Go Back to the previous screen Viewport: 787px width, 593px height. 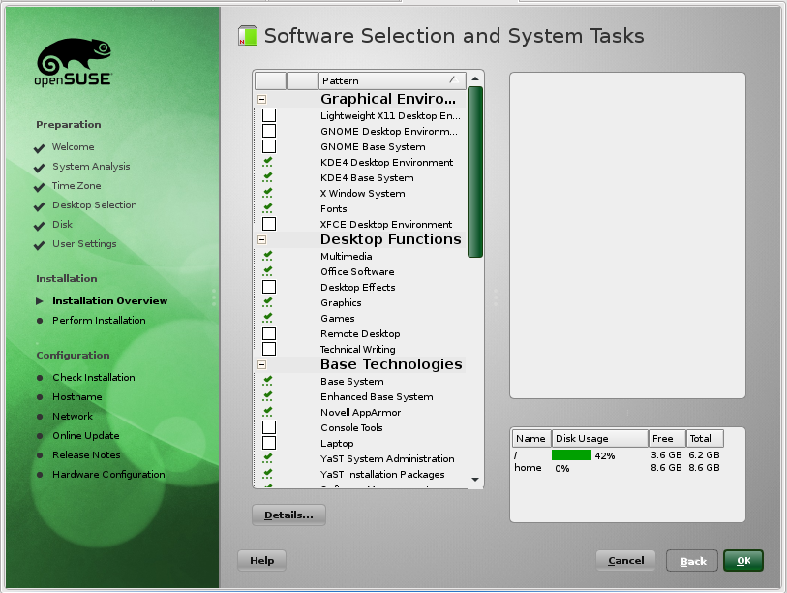coord(693,561)
